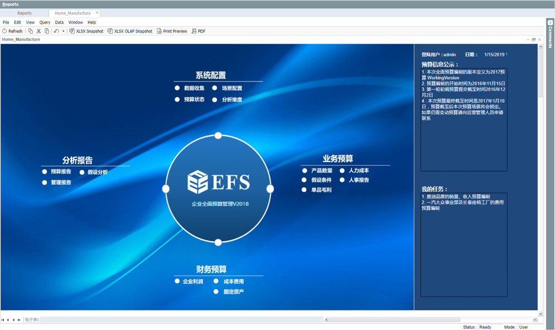The height and width of the screenshot is (330, 555).
Task: Open the File menu
Action: [6, 22]
